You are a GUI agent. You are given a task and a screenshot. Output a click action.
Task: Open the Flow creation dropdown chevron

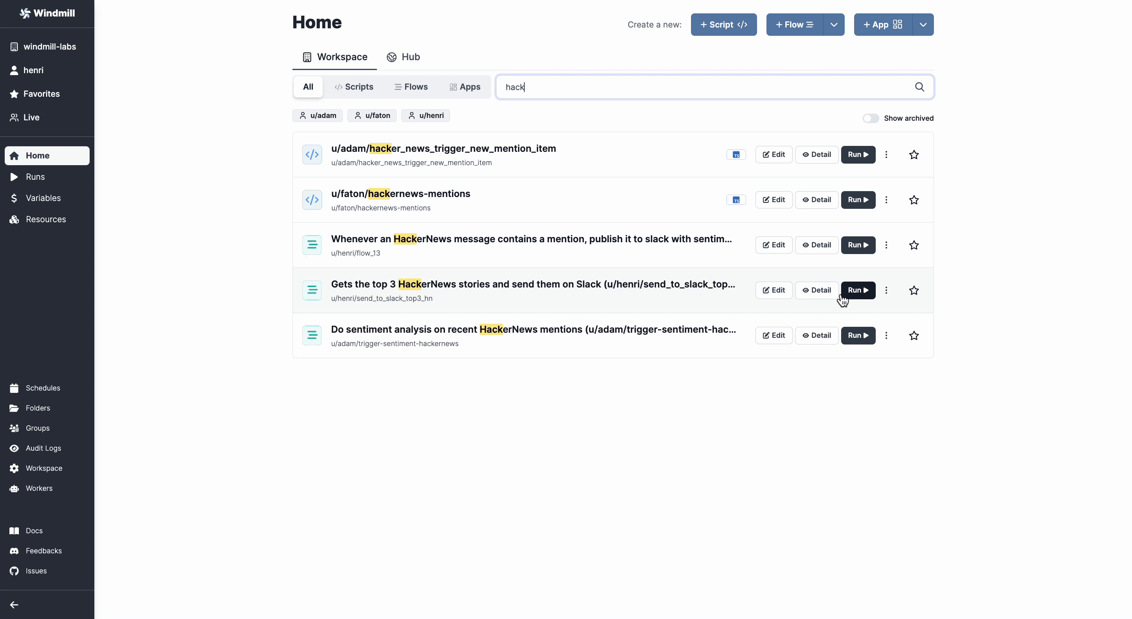[x=834, y=25]
